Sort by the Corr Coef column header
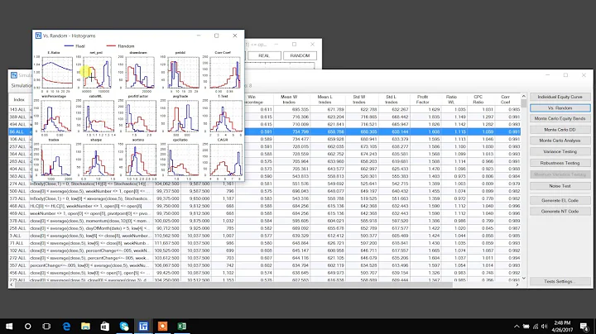The width and height of the screenshot is (596, 334). 505,99
